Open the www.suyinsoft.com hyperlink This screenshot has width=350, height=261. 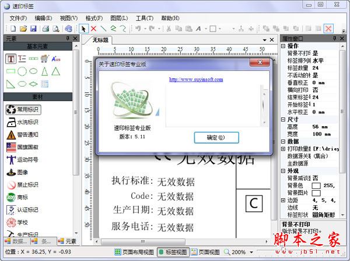click(x=196, y=79)
